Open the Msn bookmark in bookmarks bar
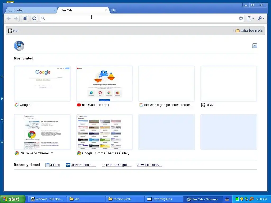271x203 pixels. pyautogui.click(x=13, y=31)
